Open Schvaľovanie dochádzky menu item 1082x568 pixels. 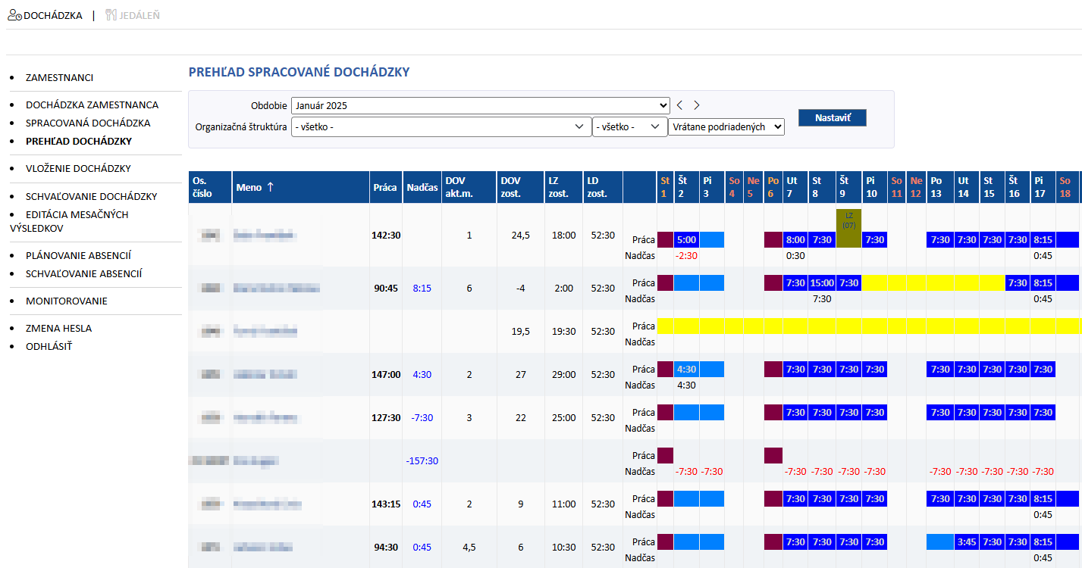click(92, 196)
